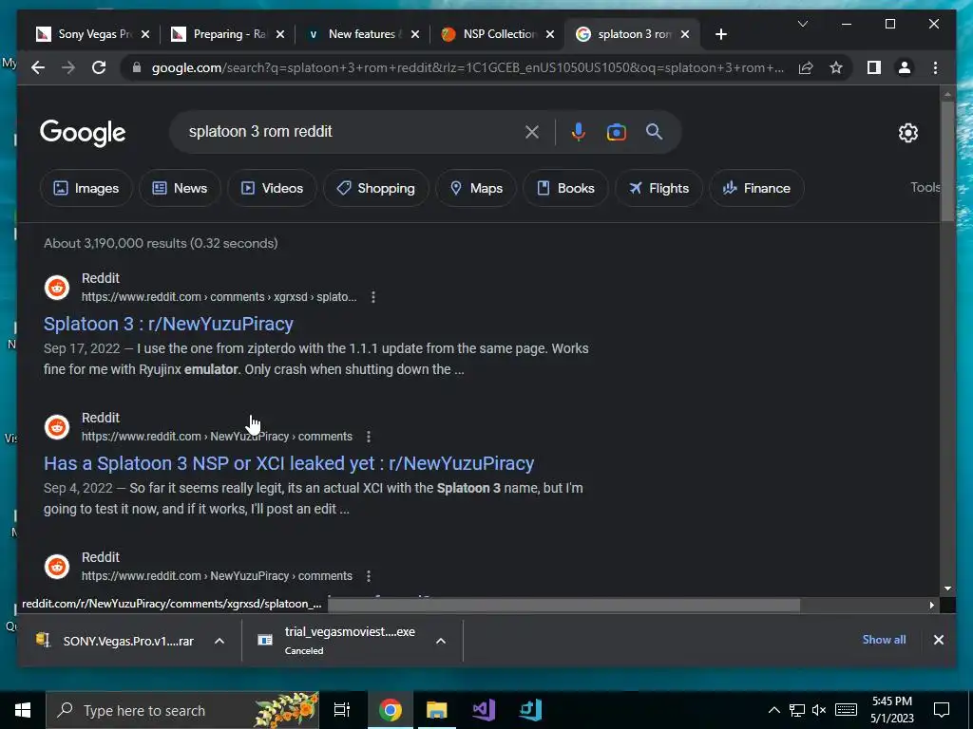Image resolution: width=973 pixels, height=729 pixels.
Task: Open more options for the xgrxsd Reddit result
Action: click(x=372, y=297)
